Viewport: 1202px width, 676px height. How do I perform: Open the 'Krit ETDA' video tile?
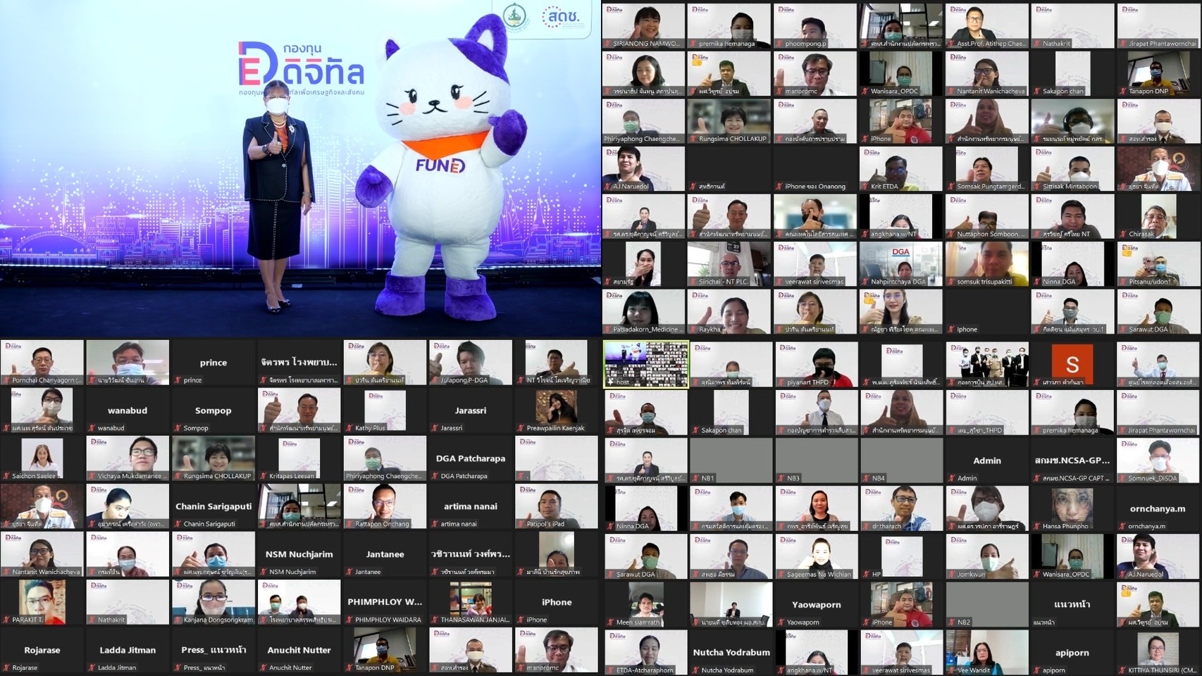click(x=901, y=168)
